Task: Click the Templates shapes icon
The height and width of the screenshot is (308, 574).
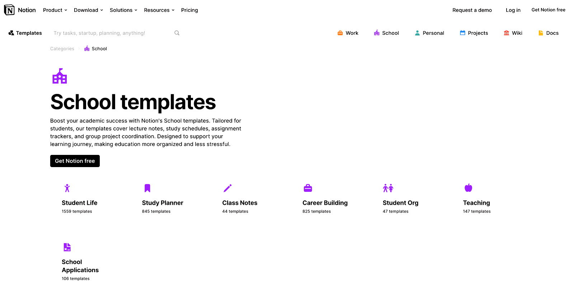Action: pyautogui.click(x=11, y=33)
